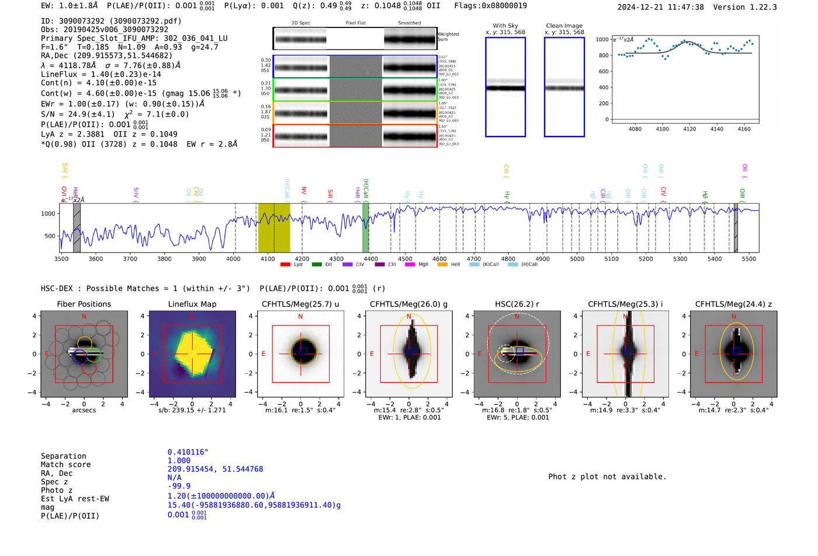Click the Obs 20190425v006_3090073292 line

point(105,30)
